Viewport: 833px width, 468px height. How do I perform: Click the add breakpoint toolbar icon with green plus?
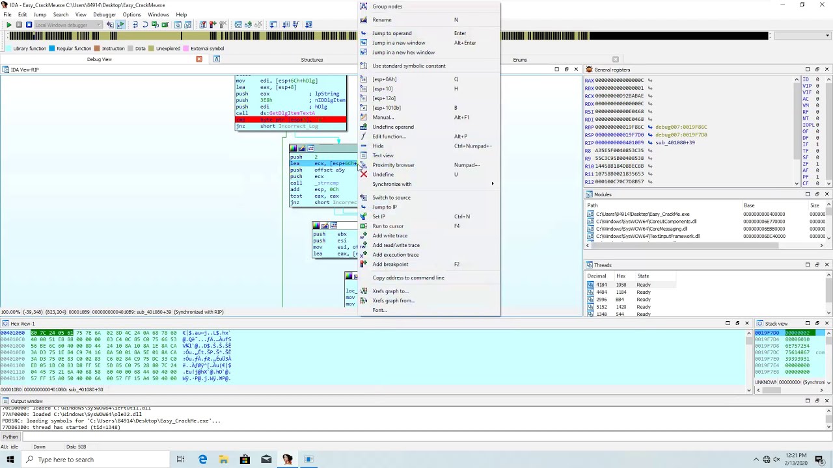click(213, 25)
